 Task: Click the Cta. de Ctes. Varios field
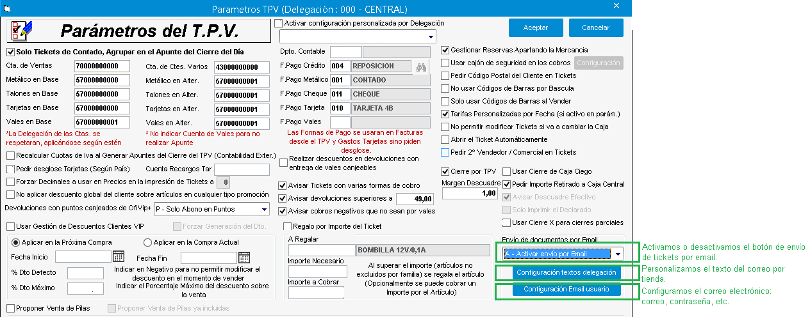pos(242,67)
